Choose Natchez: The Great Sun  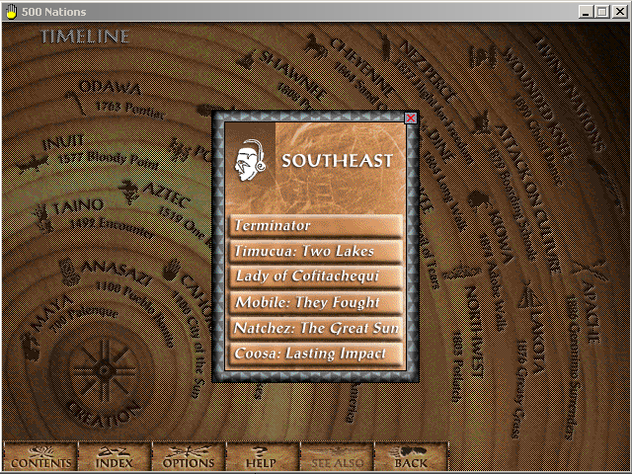point(316,328)
